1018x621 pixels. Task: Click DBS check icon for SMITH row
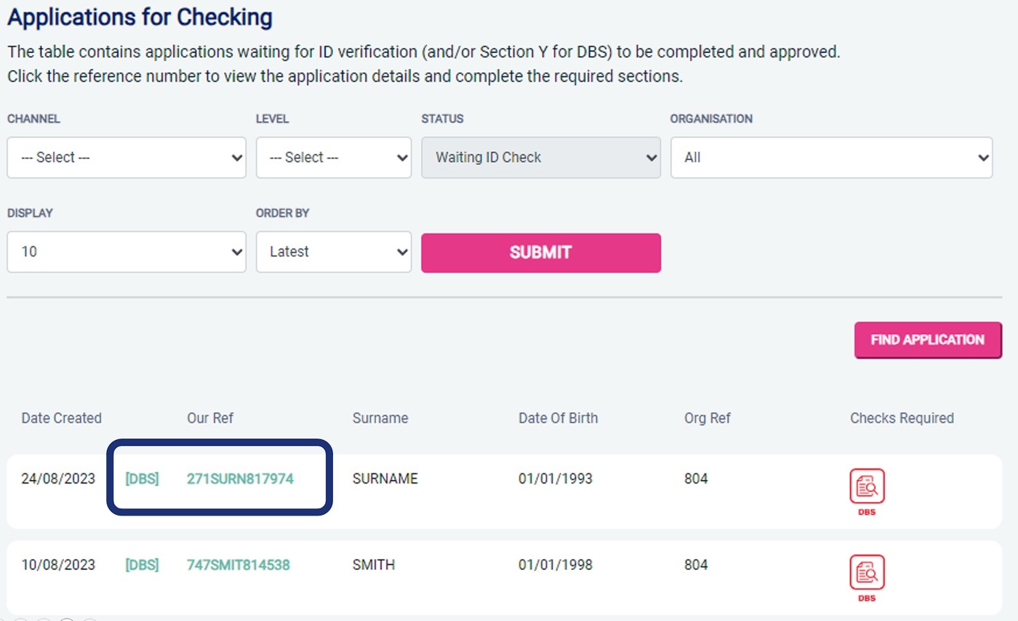pos(867,573)
